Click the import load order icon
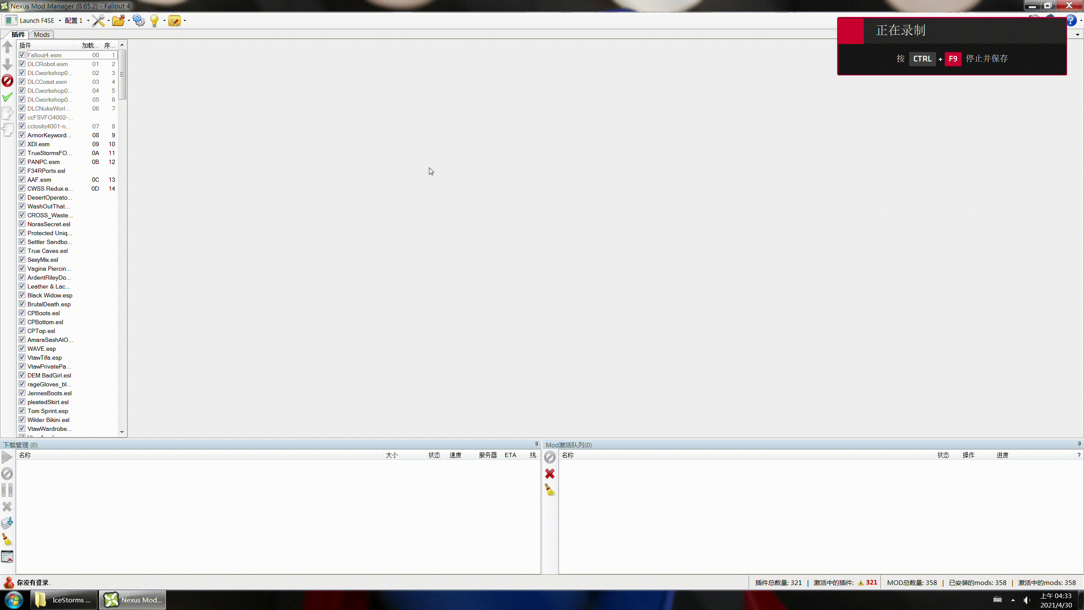Viewport: 1084px width, 610px height. click(x=8, y=130)
